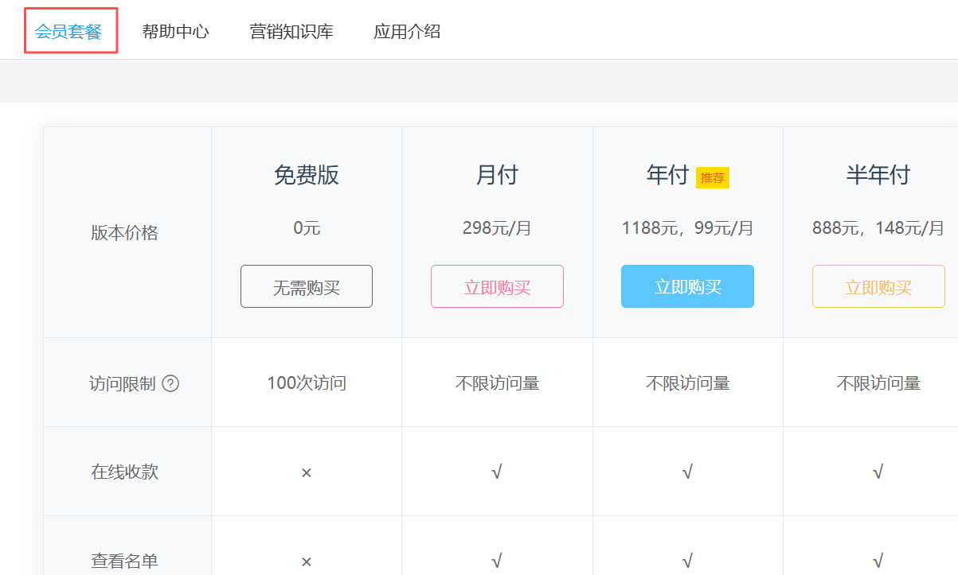Select the 免费版 plan heading
This screenshot has width=958, height=575.
[307, 175]
